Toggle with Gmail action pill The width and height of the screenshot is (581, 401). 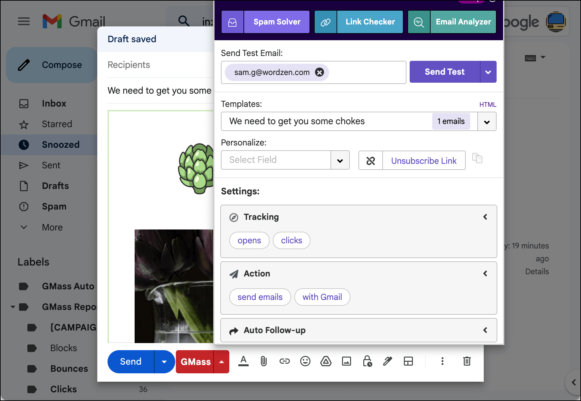coord(322,297)
